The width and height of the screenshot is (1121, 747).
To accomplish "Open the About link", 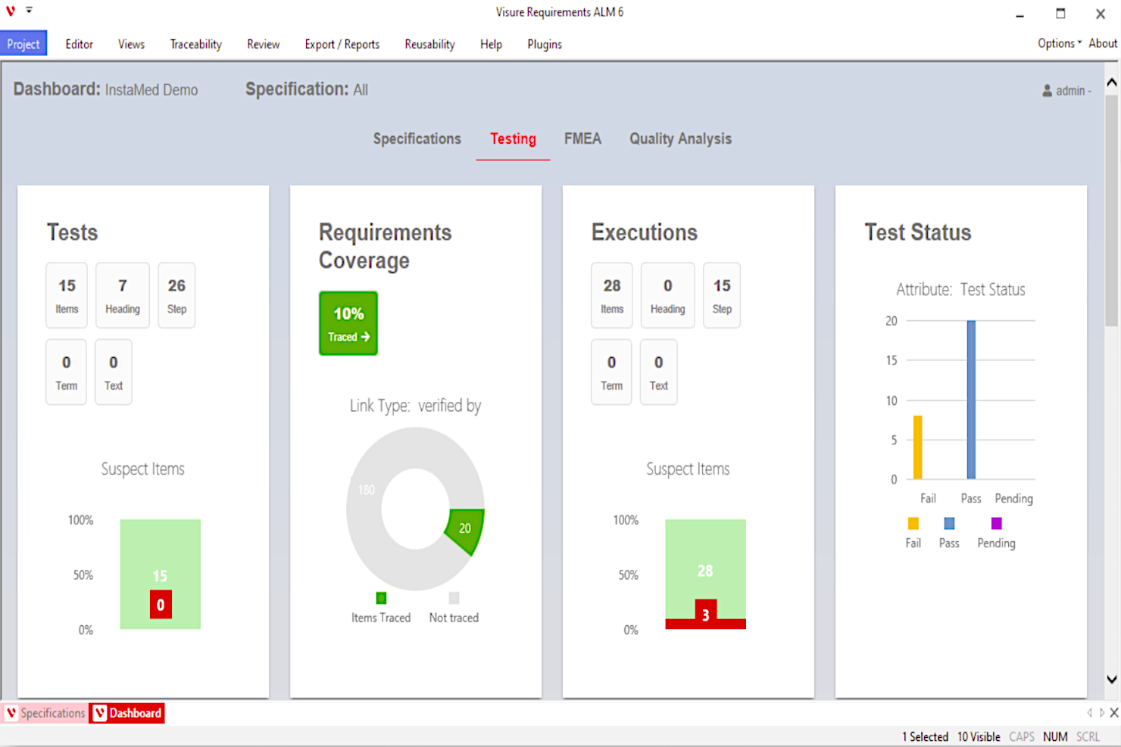I will click(x=1102, y=43).
